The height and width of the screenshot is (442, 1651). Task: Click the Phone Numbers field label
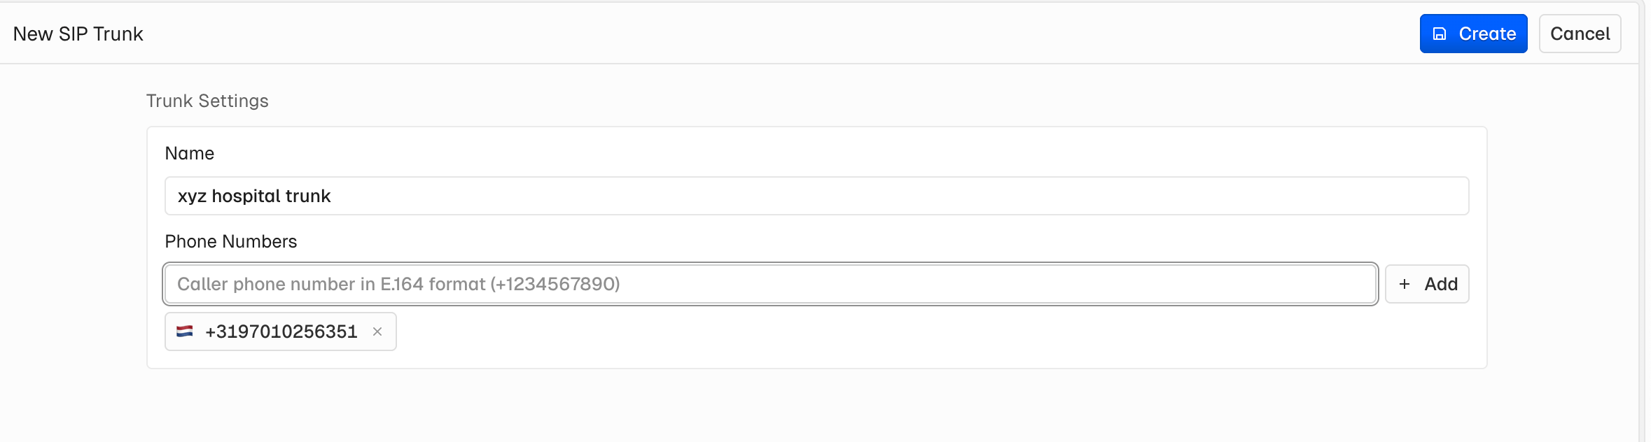coord(231,241)
